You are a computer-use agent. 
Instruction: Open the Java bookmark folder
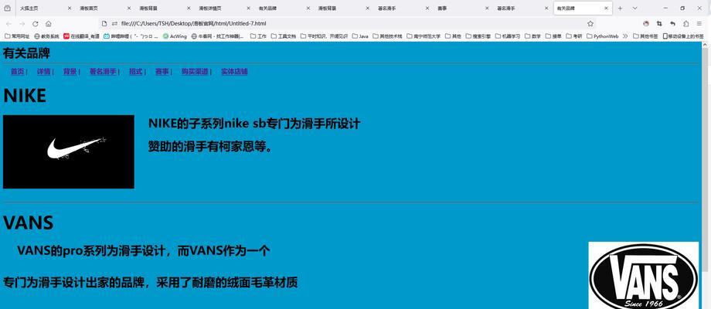[360, 36]
